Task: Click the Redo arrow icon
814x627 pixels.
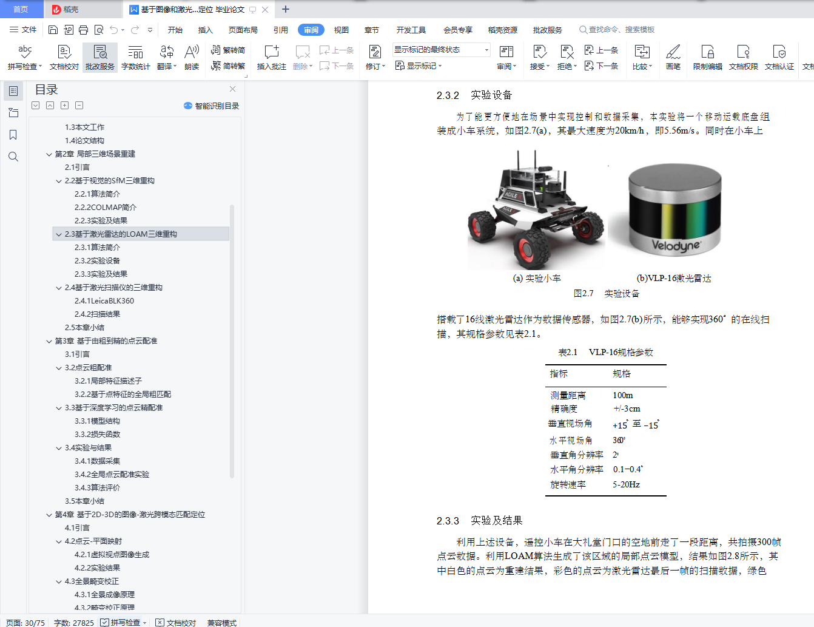Action: [135, 30]
